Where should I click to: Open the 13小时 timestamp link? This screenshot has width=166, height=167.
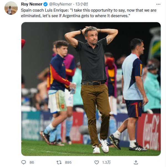click(x=82, y=4)
